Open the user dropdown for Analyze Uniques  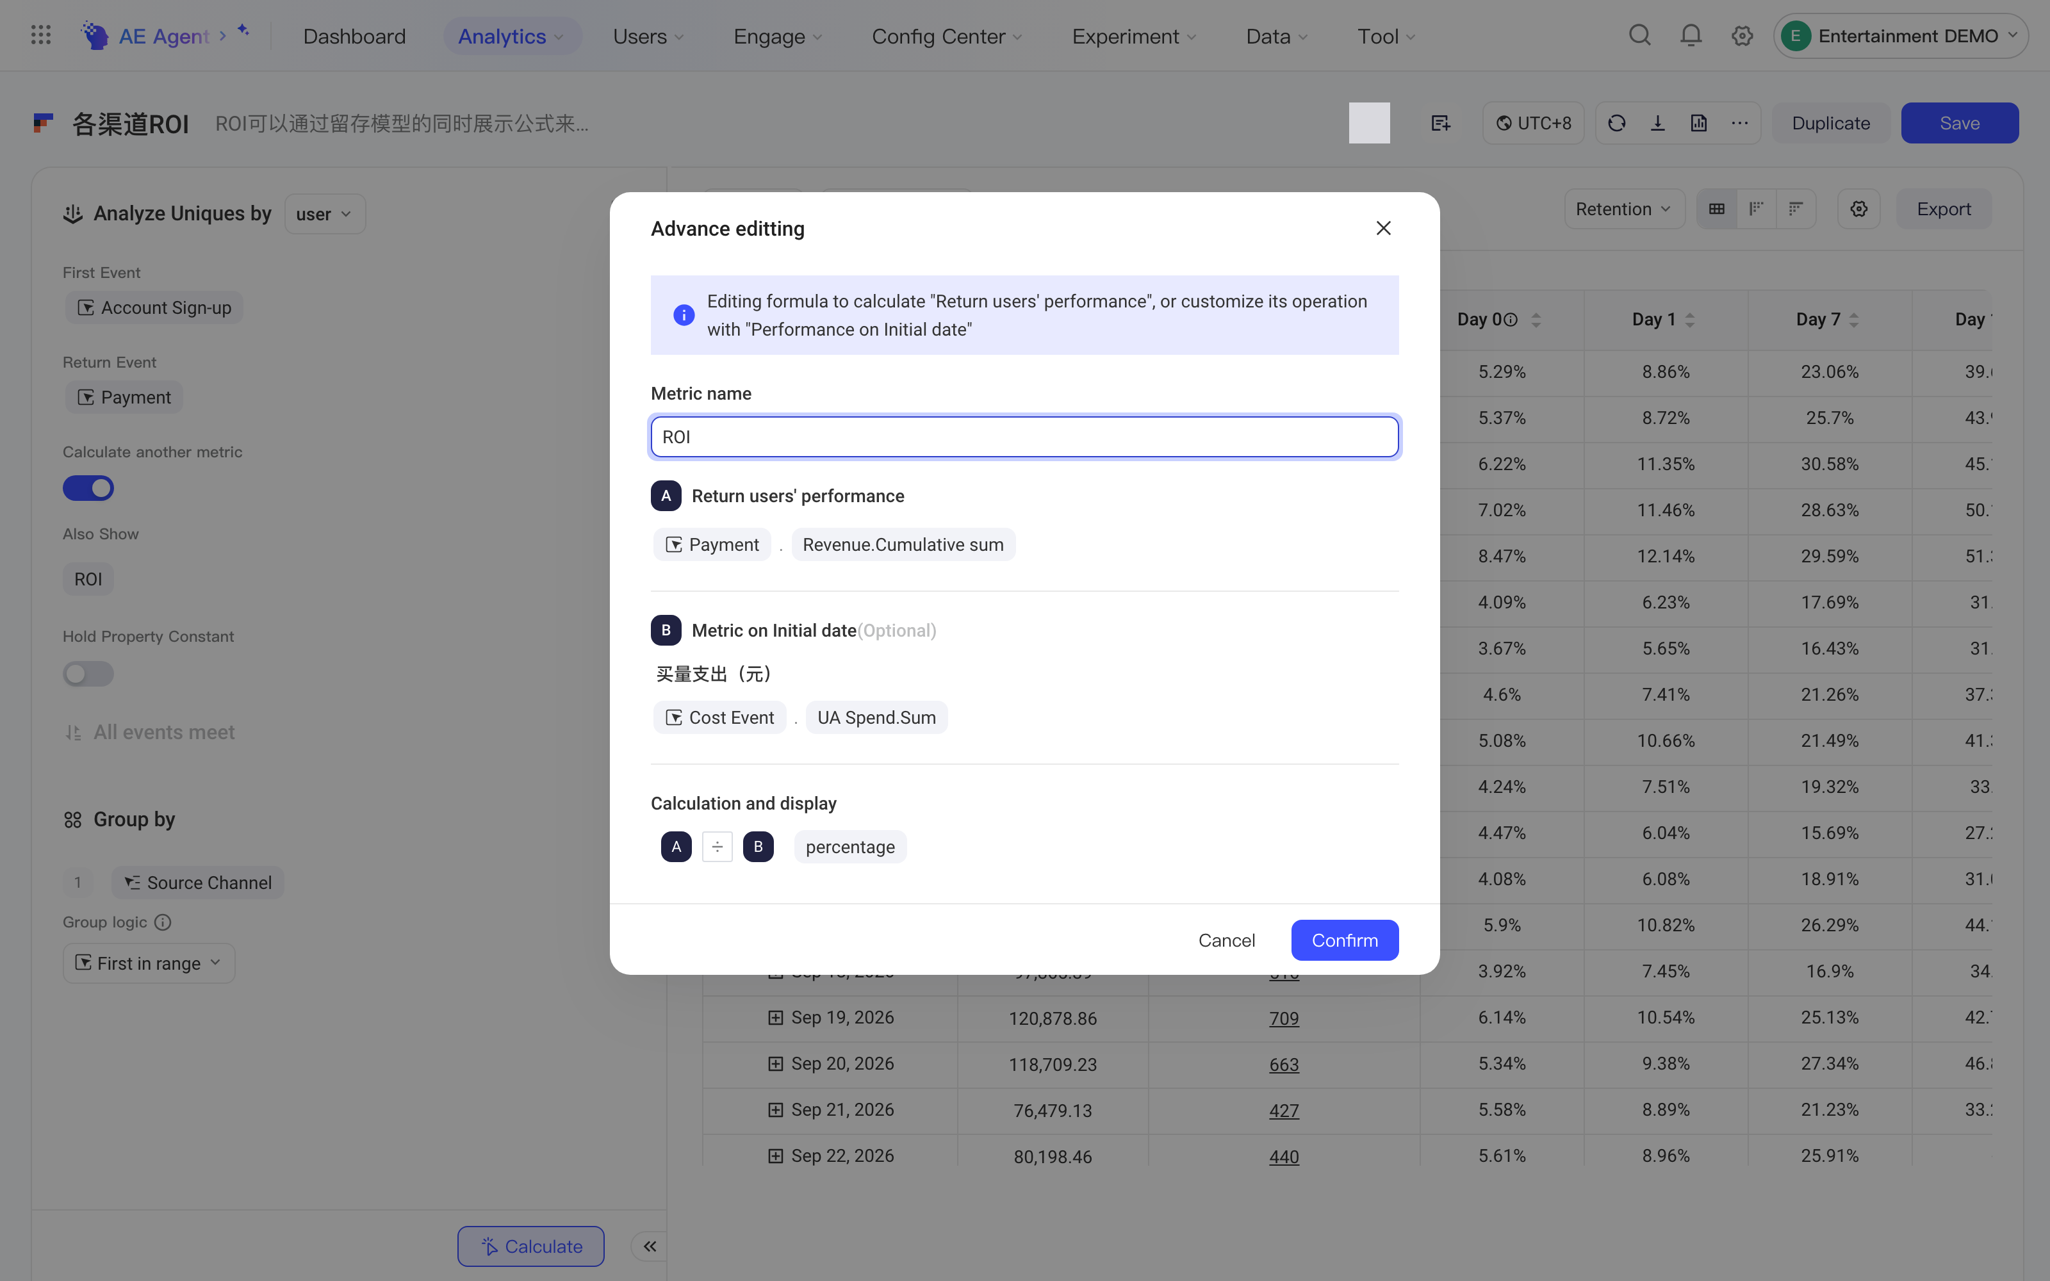pyautogui.click(x=324, y=215)
